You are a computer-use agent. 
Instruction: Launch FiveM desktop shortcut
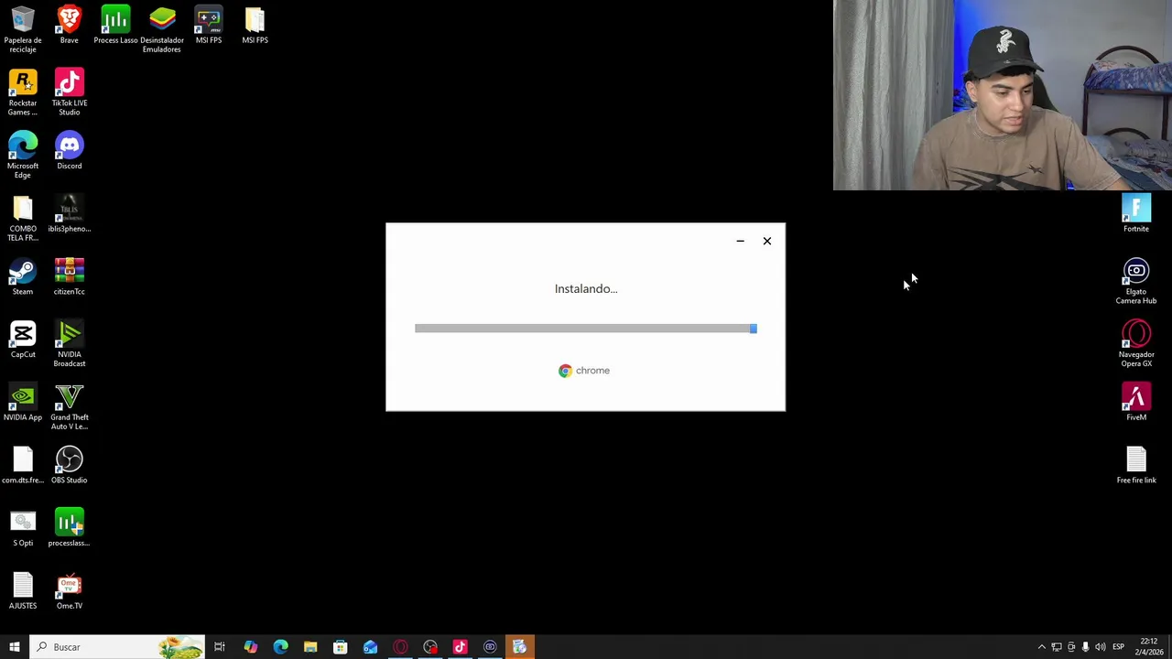1136,402
